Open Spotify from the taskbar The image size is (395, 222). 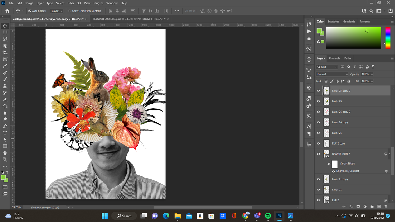click(268, 216)
